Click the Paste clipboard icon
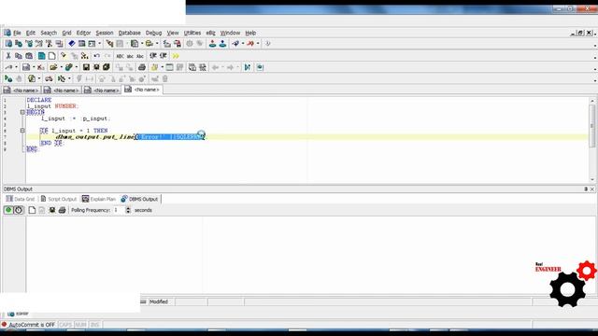Screen dimensions: 598x336 click(x=29, y=56)
